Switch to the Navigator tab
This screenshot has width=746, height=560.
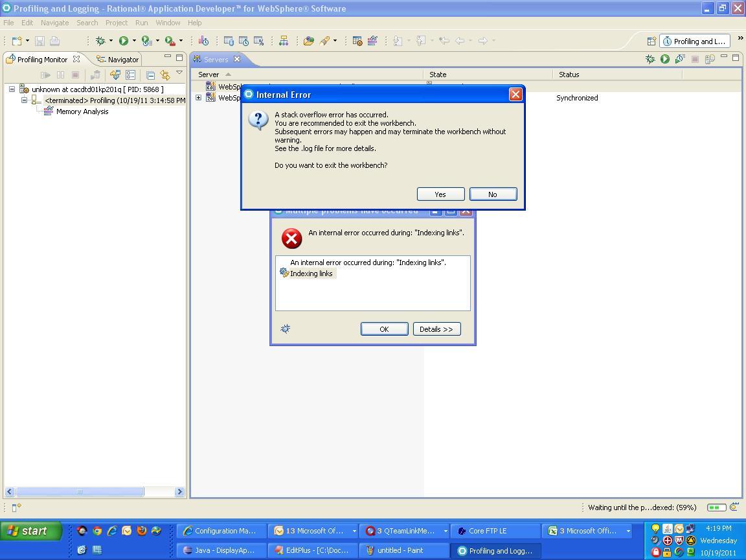pos(117,60)
